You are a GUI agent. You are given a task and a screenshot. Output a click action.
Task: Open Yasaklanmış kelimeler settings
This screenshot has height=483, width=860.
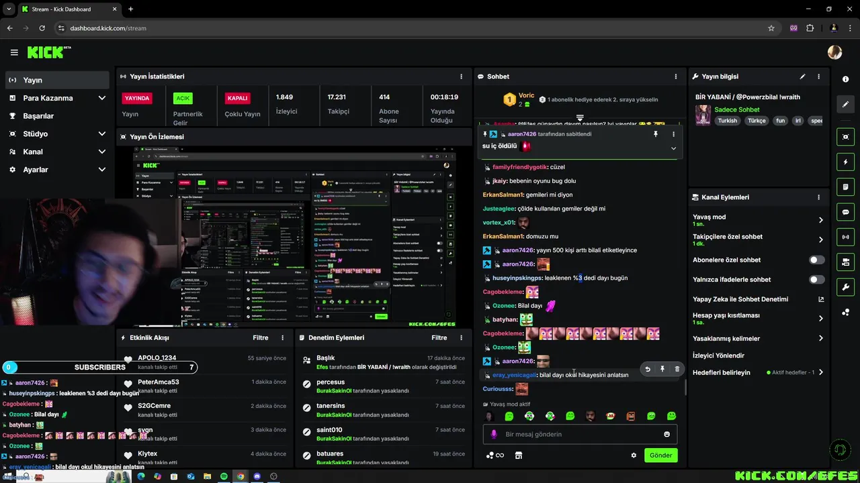[x=758, y=338]
